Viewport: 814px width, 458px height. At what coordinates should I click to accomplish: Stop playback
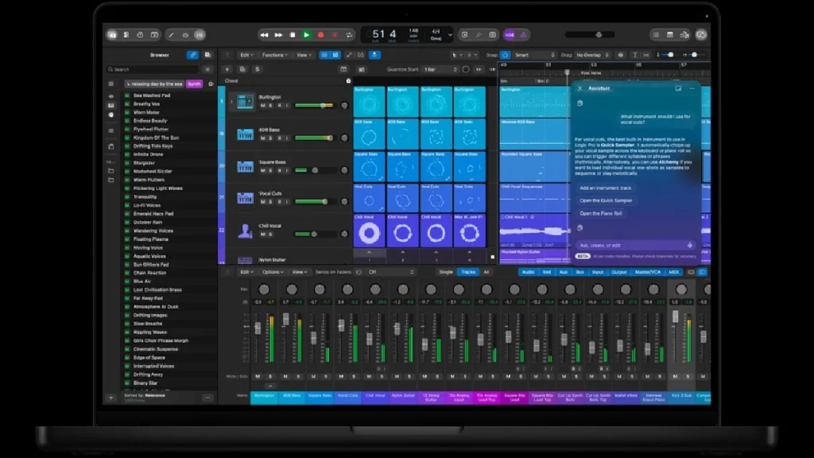293,35
